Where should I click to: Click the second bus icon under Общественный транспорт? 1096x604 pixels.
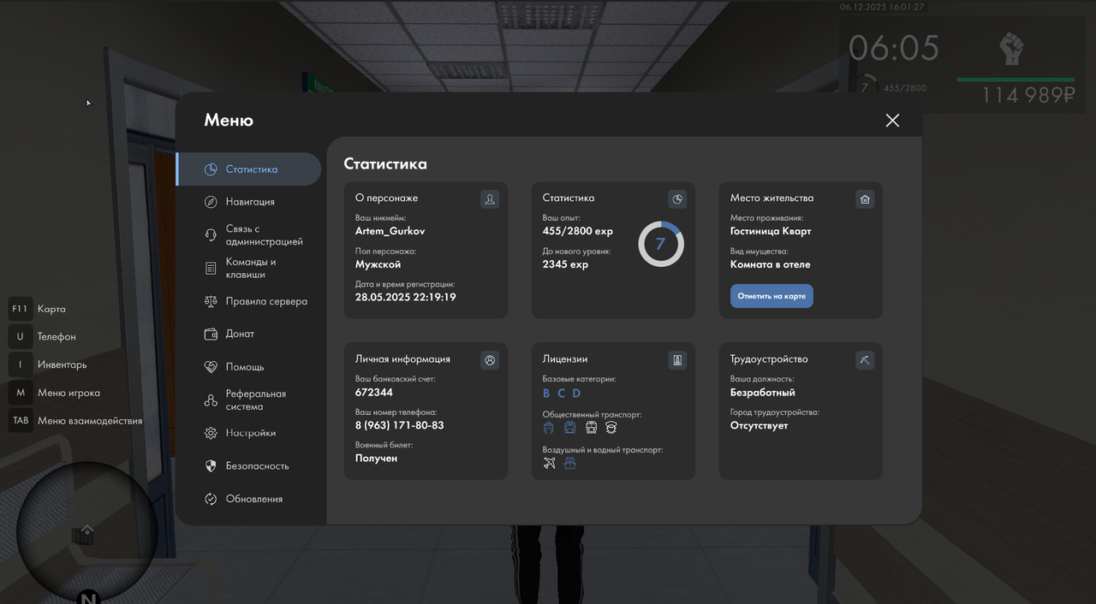pos(569,427)
